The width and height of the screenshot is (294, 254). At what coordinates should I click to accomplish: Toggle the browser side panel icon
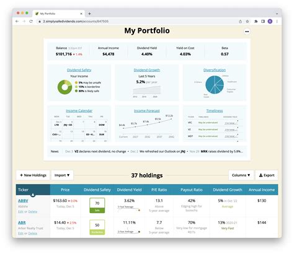263,21
